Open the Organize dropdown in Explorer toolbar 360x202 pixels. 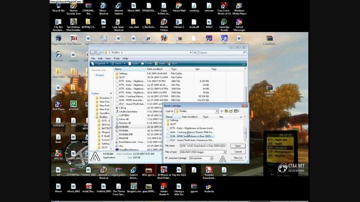[100, 63]
